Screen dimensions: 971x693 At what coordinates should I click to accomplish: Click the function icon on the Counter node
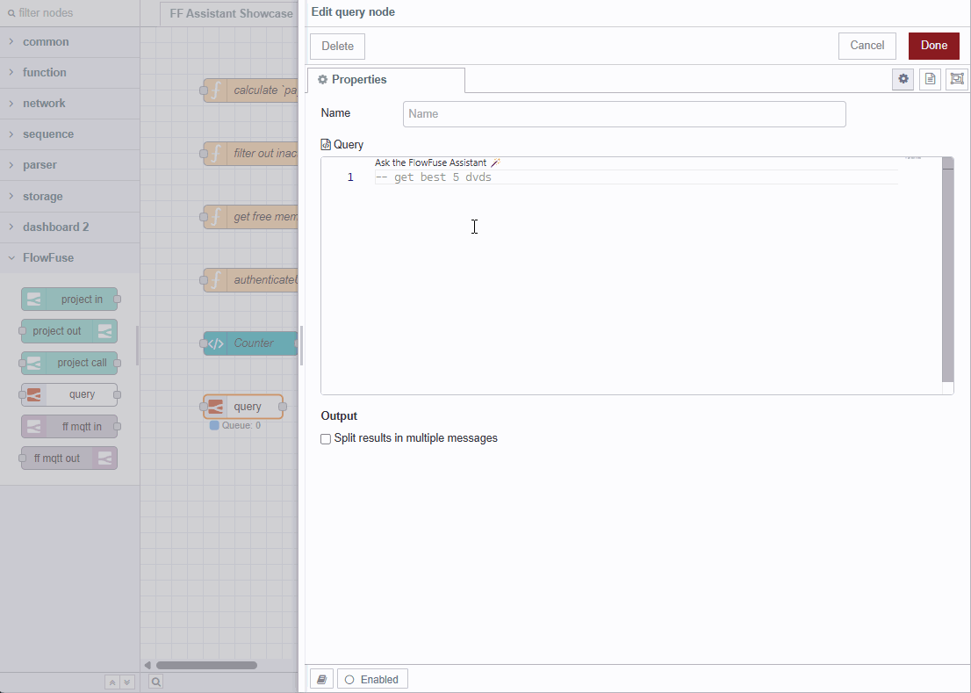click(x=214, y=343)
